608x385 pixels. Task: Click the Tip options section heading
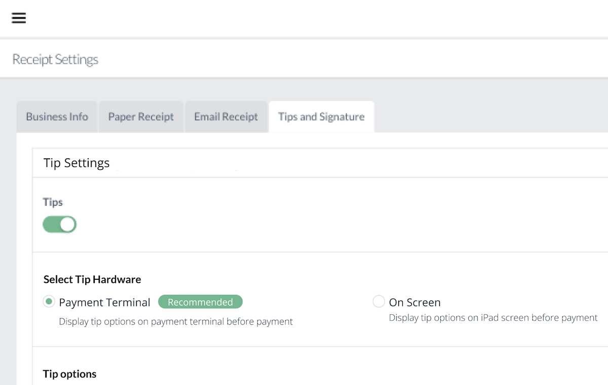coord(69,373)
